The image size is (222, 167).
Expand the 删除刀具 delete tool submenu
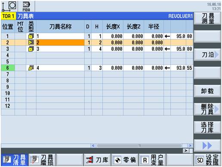207,109
